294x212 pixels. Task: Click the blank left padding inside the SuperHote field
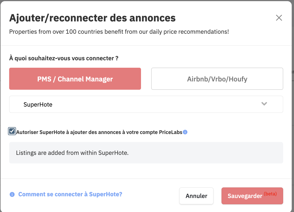16,104
